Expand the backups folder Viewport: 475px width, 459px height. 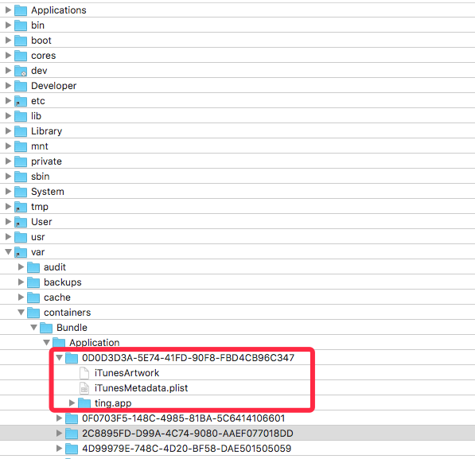[x=21, y=282]
